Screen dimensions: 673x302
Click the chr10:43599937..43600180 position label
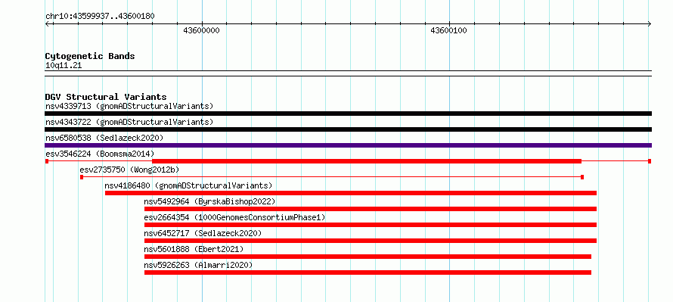tap(100, 17)
